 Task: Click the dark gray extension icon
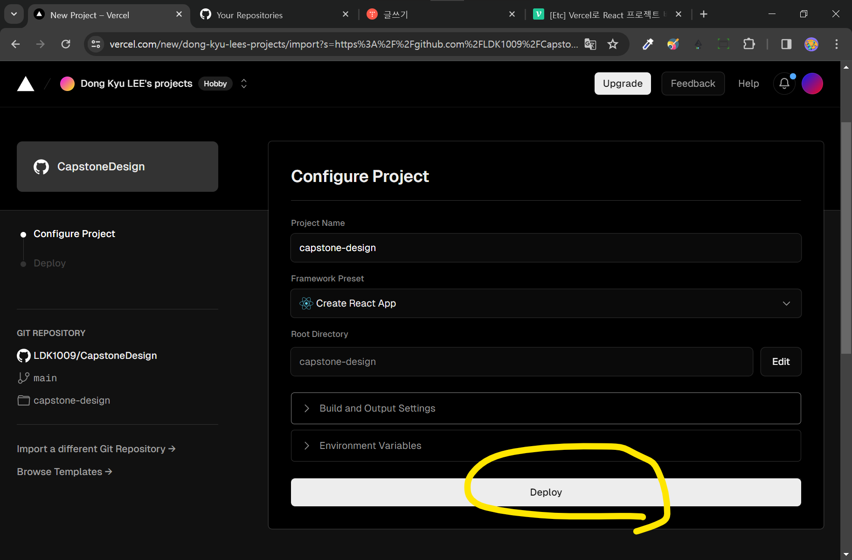click(x=698, y=44)
